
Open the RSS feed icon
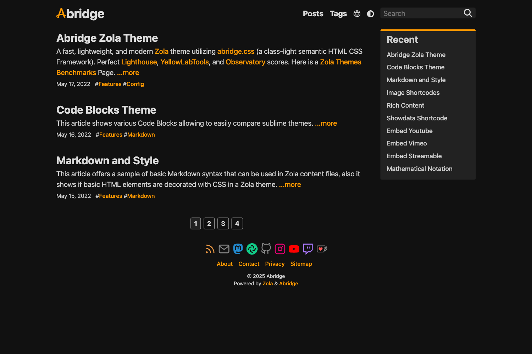(x=210, y=249)
